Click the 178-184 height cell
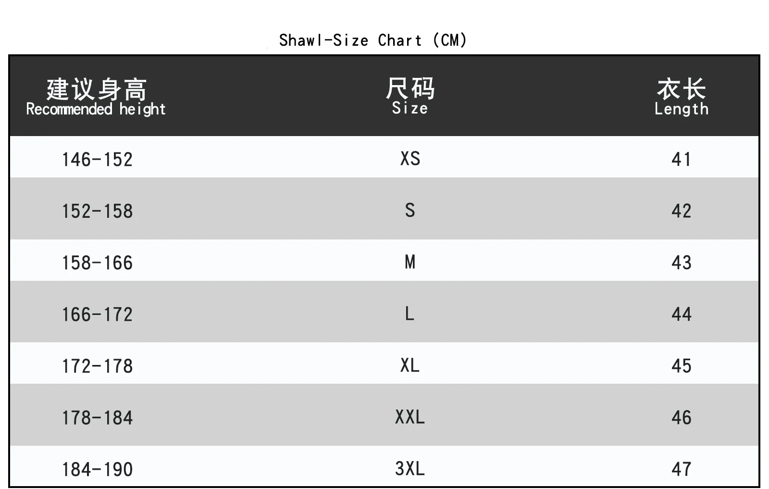The height and width of the screenshot is (489, 769). [97, 418]
